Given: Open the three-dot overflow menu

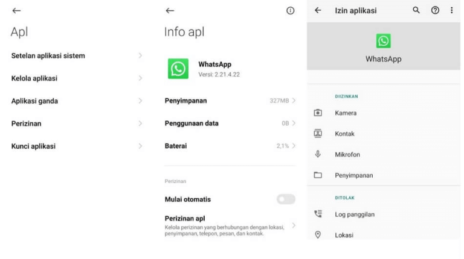Looking at the screenshot, I should (x=451, y=10).
